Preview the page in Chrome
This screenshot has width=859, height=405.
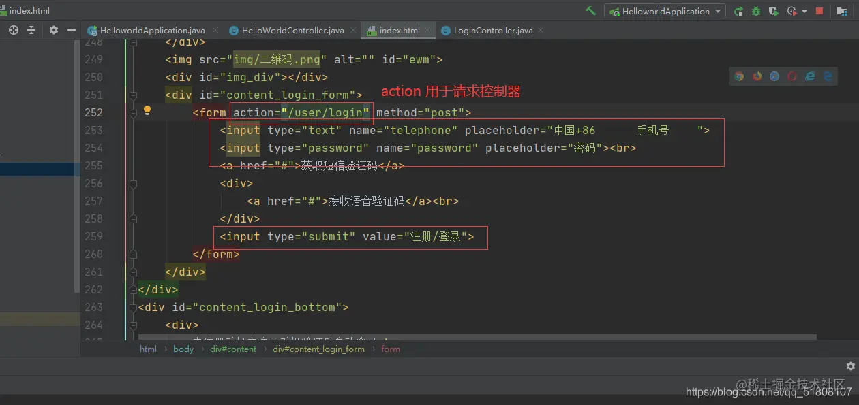(x=739, y=76)
